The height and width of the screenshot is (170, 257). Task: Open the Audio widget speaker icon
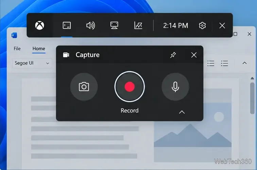click(x=90, y=26)
